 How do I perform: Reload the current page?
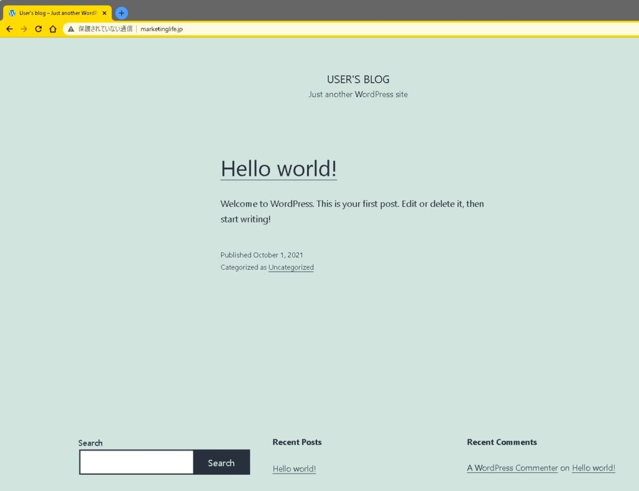[x=38, y=29]
